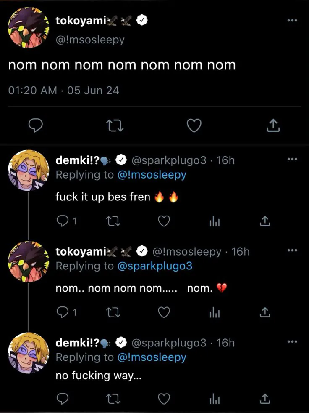Like the "fuck it up bes fren" reply
The height and width of the screenshot is (413, 309).
click(x=164, y=221)
